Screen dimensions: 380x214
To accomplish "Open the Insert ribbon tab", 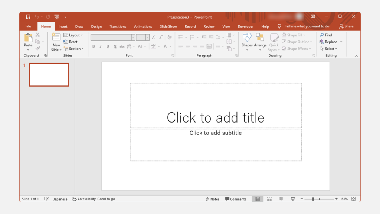I will 63,27.
